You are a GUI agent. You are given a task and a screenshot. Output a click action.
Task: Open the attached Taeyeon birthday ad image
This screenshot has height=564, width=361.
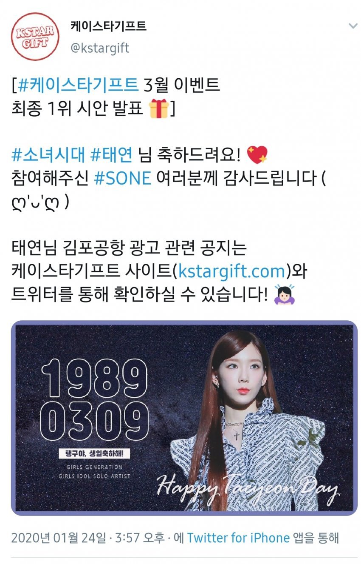(184, 418)
